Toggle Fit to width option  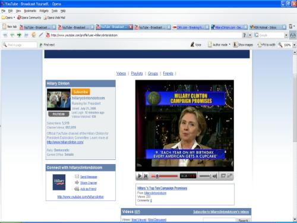(267, 45)
